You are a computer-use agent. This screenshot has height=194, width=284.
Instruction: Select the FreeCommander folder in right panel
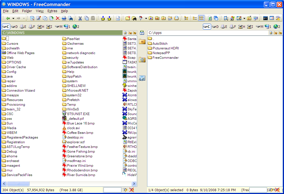[x=163, y=58]
